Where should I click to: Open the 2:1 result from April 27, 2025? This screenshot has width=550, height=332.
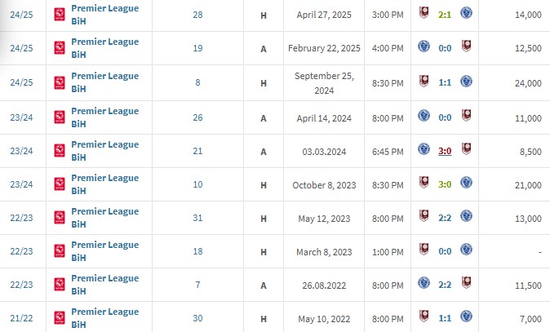coord(445,15)
